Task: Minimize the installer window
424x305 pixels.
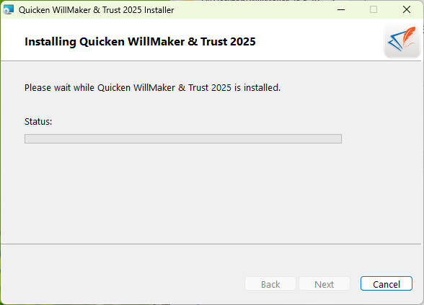Action: point(341,10)
